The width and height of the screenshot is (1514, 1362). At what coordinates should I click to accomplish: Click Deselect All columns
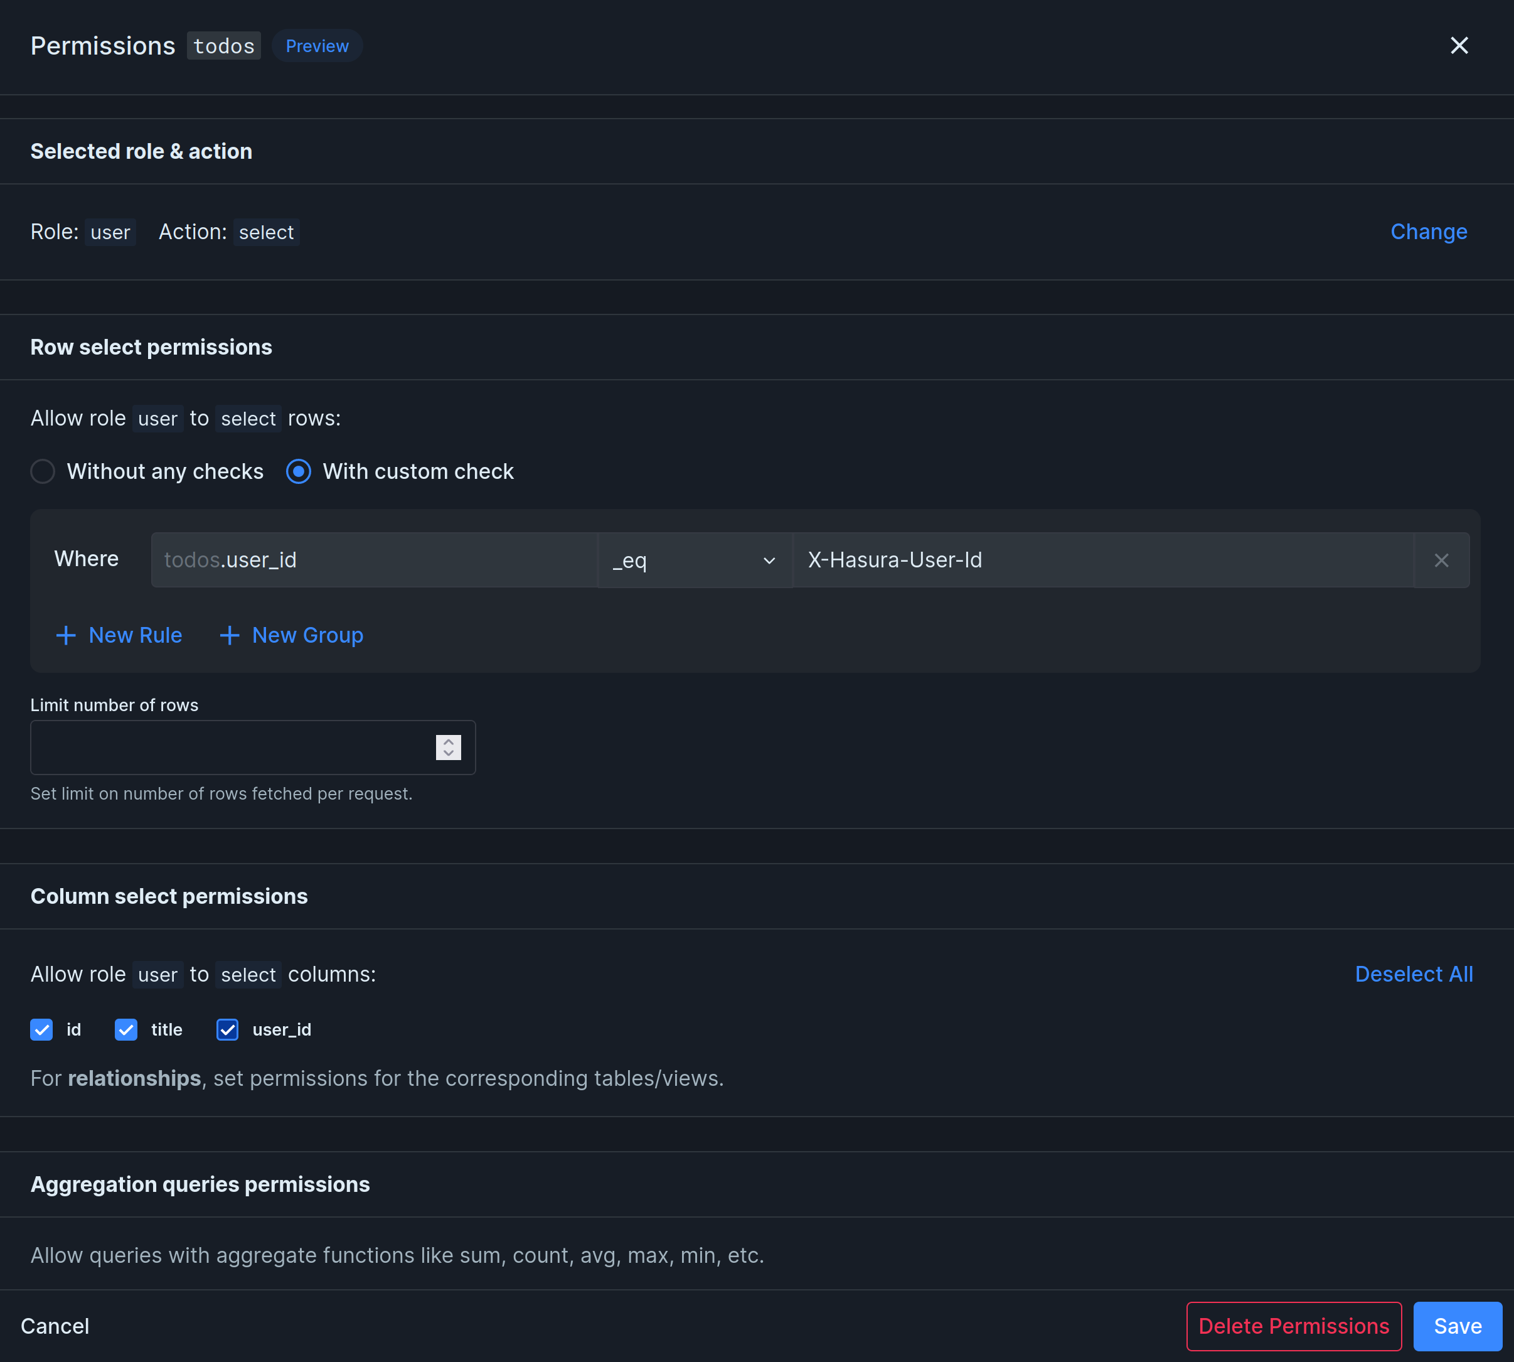(1413, 973)
